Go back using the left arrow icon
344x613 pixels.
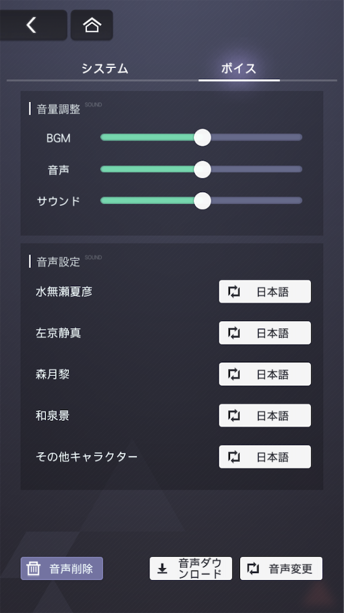(31, 25)
